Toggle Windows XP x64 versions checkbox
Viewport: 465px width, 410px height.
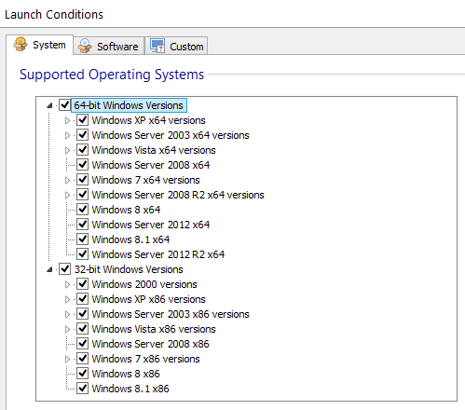(83, 120)
